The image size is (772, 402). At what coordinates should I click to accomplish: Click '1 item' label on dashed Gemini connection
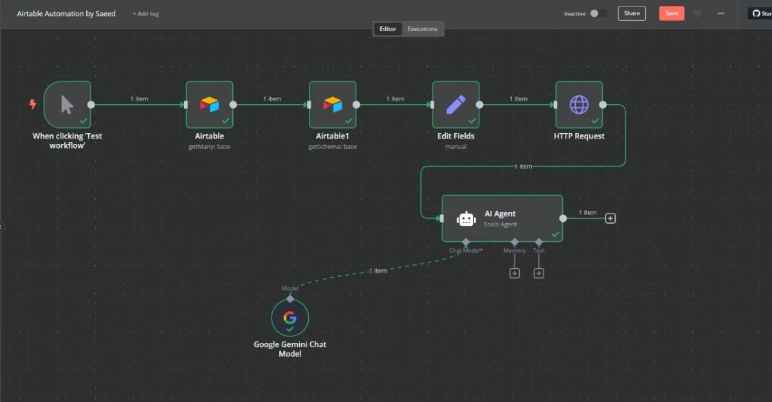tap(378, 271)
